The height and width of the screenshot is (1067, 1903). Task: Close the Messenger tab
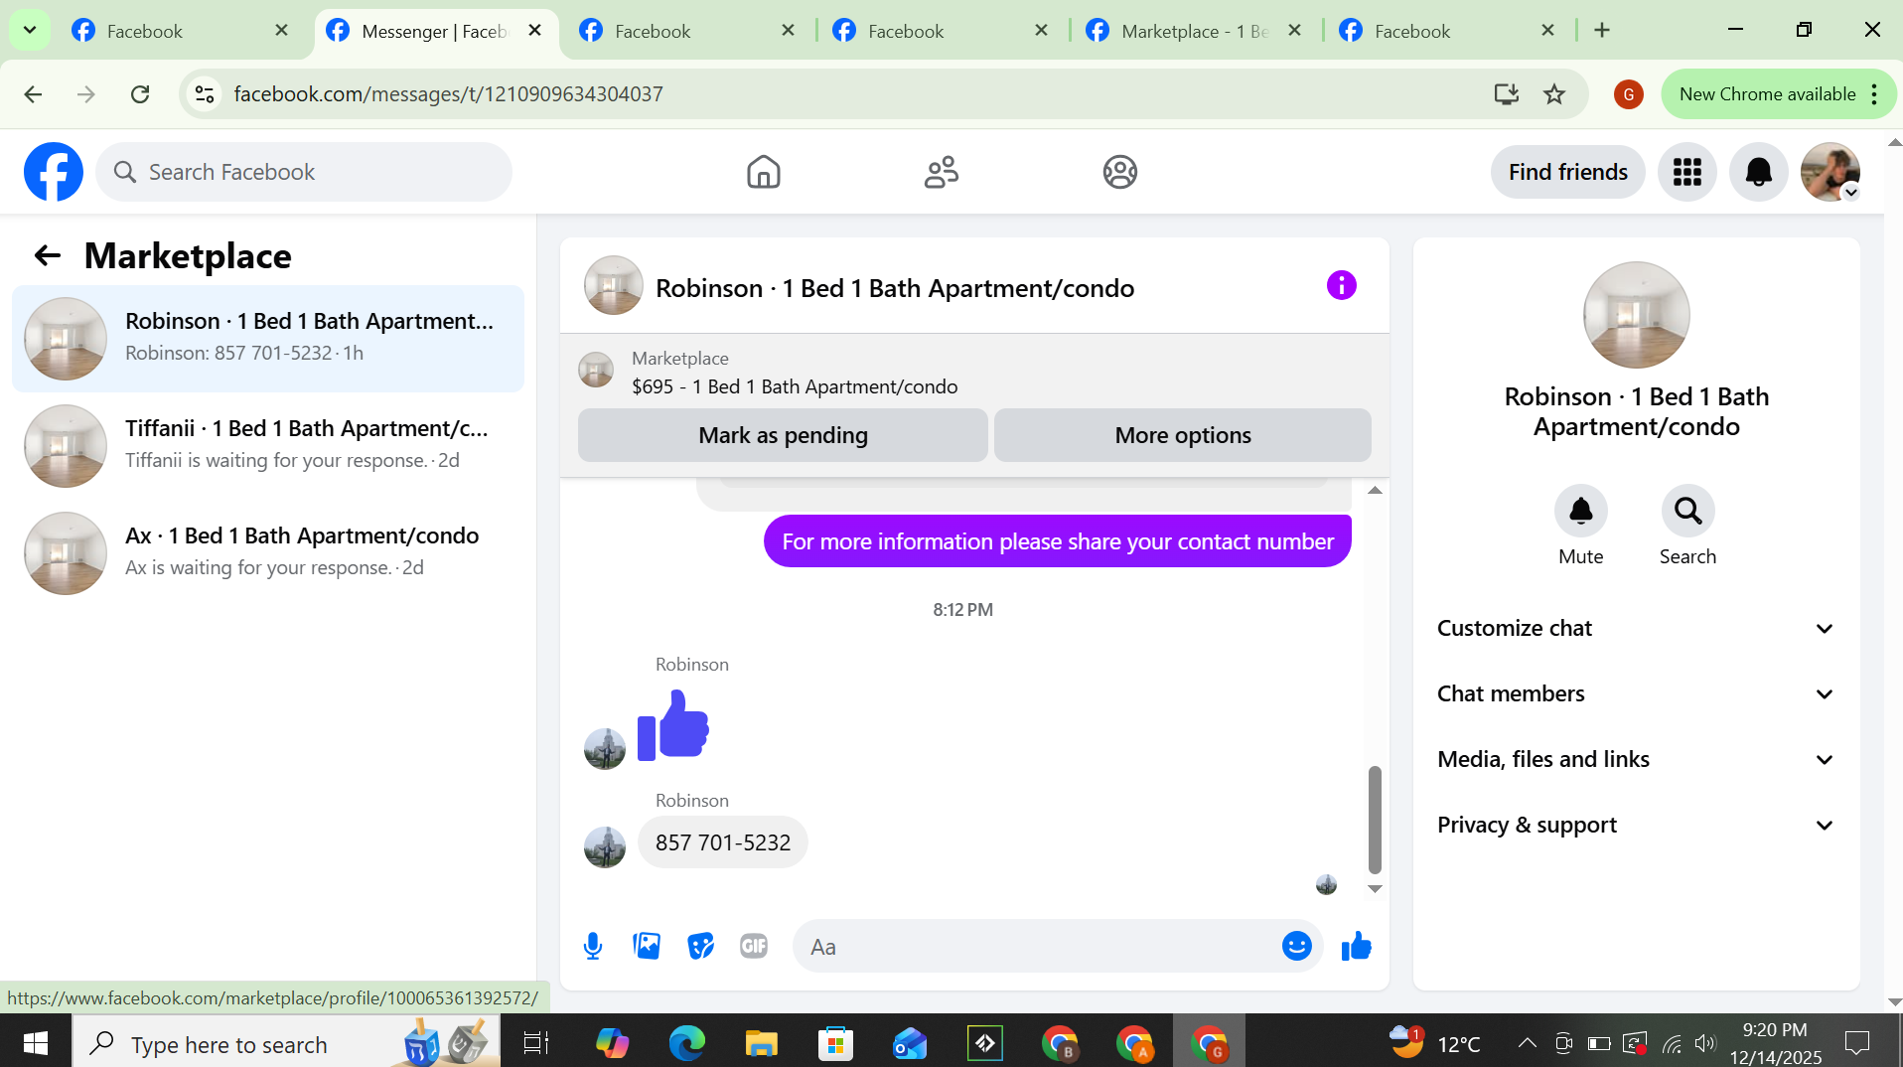point(535,31)
